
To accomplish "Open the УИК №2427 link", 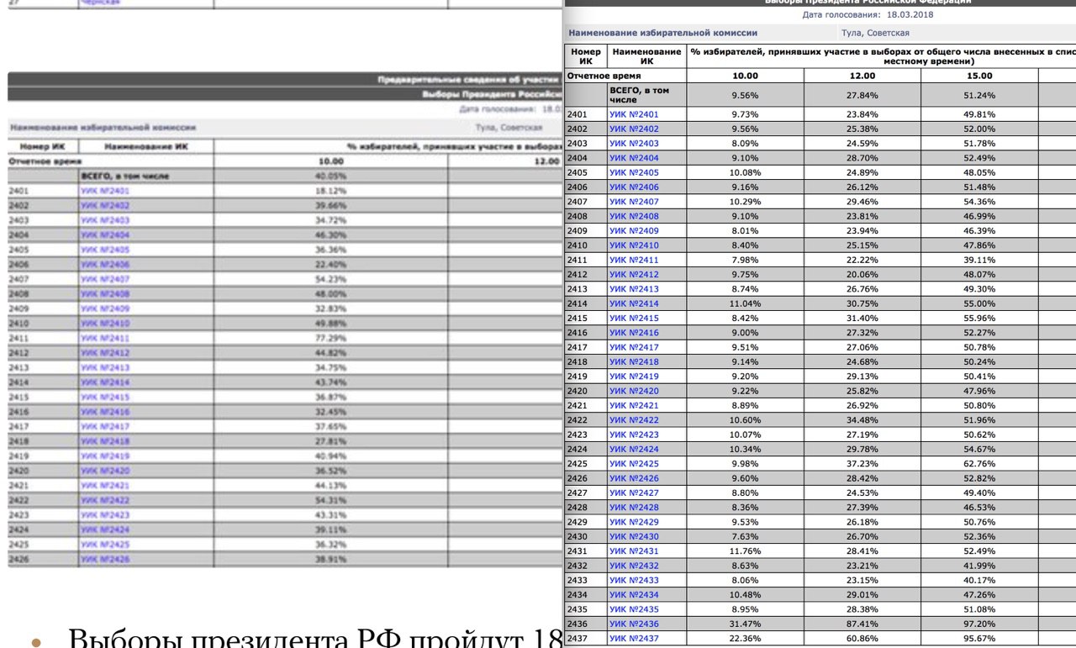I will tap(634, 493).
